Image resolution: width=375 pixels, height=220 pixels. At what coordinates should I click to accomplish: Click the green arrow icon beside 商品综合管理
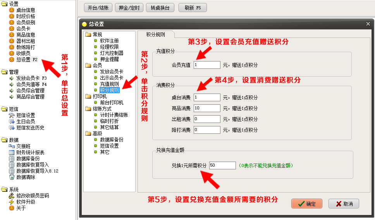coord(12,97)
